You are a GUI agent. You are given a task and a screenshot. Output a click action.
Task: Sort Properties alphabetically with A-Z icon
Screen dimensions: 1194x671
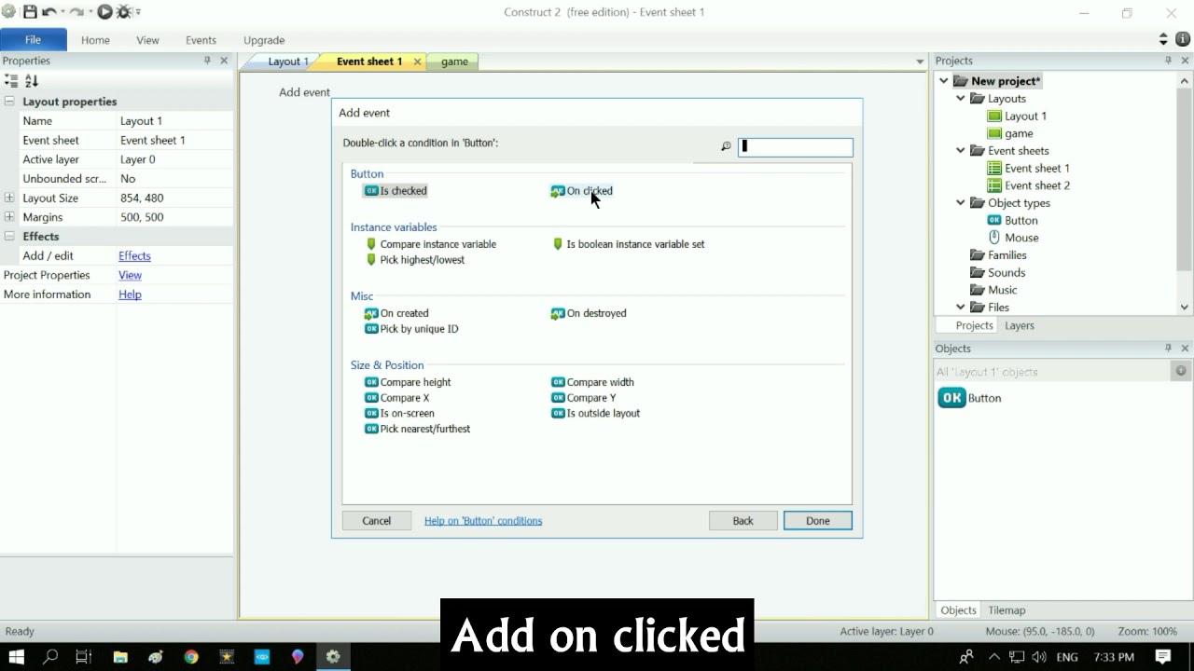[x=31, y=81]
